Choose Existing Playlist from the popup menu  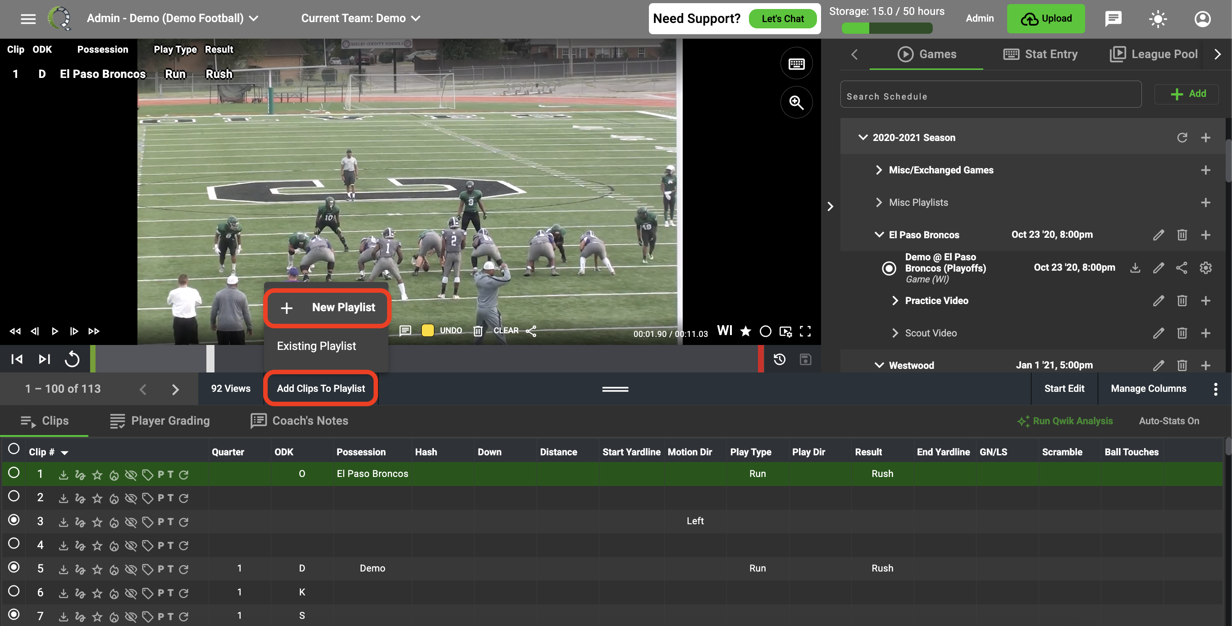pyautogui.click(x=316, y=345)
